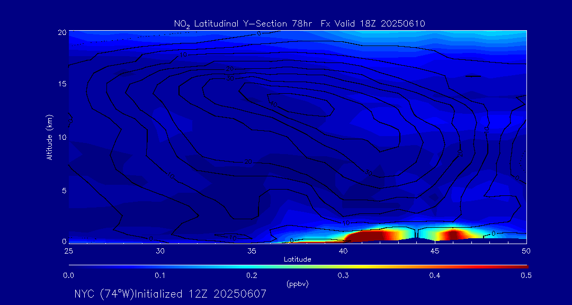The height and width of the screenshot is (305, 572).
Task: Click the color scale label "0.4"
Action: click(x=434, y=276)
